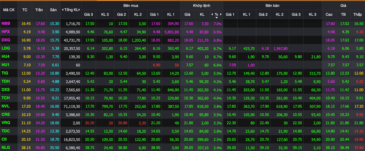Click right arrow next to % column
Viewport: 365px width, 151px height.
(x=221, y=14)
